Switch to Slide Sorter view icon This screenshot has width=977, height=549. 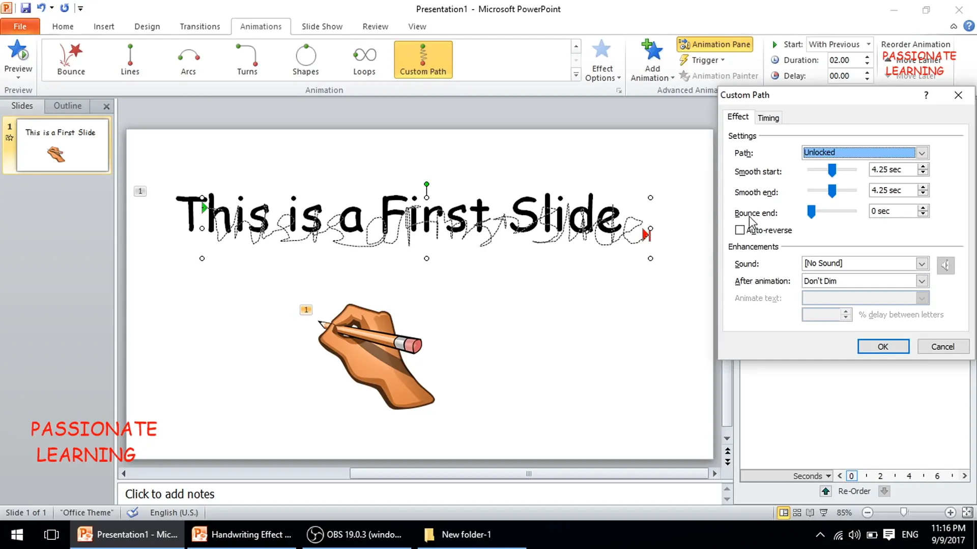click(x=797, y=513)
